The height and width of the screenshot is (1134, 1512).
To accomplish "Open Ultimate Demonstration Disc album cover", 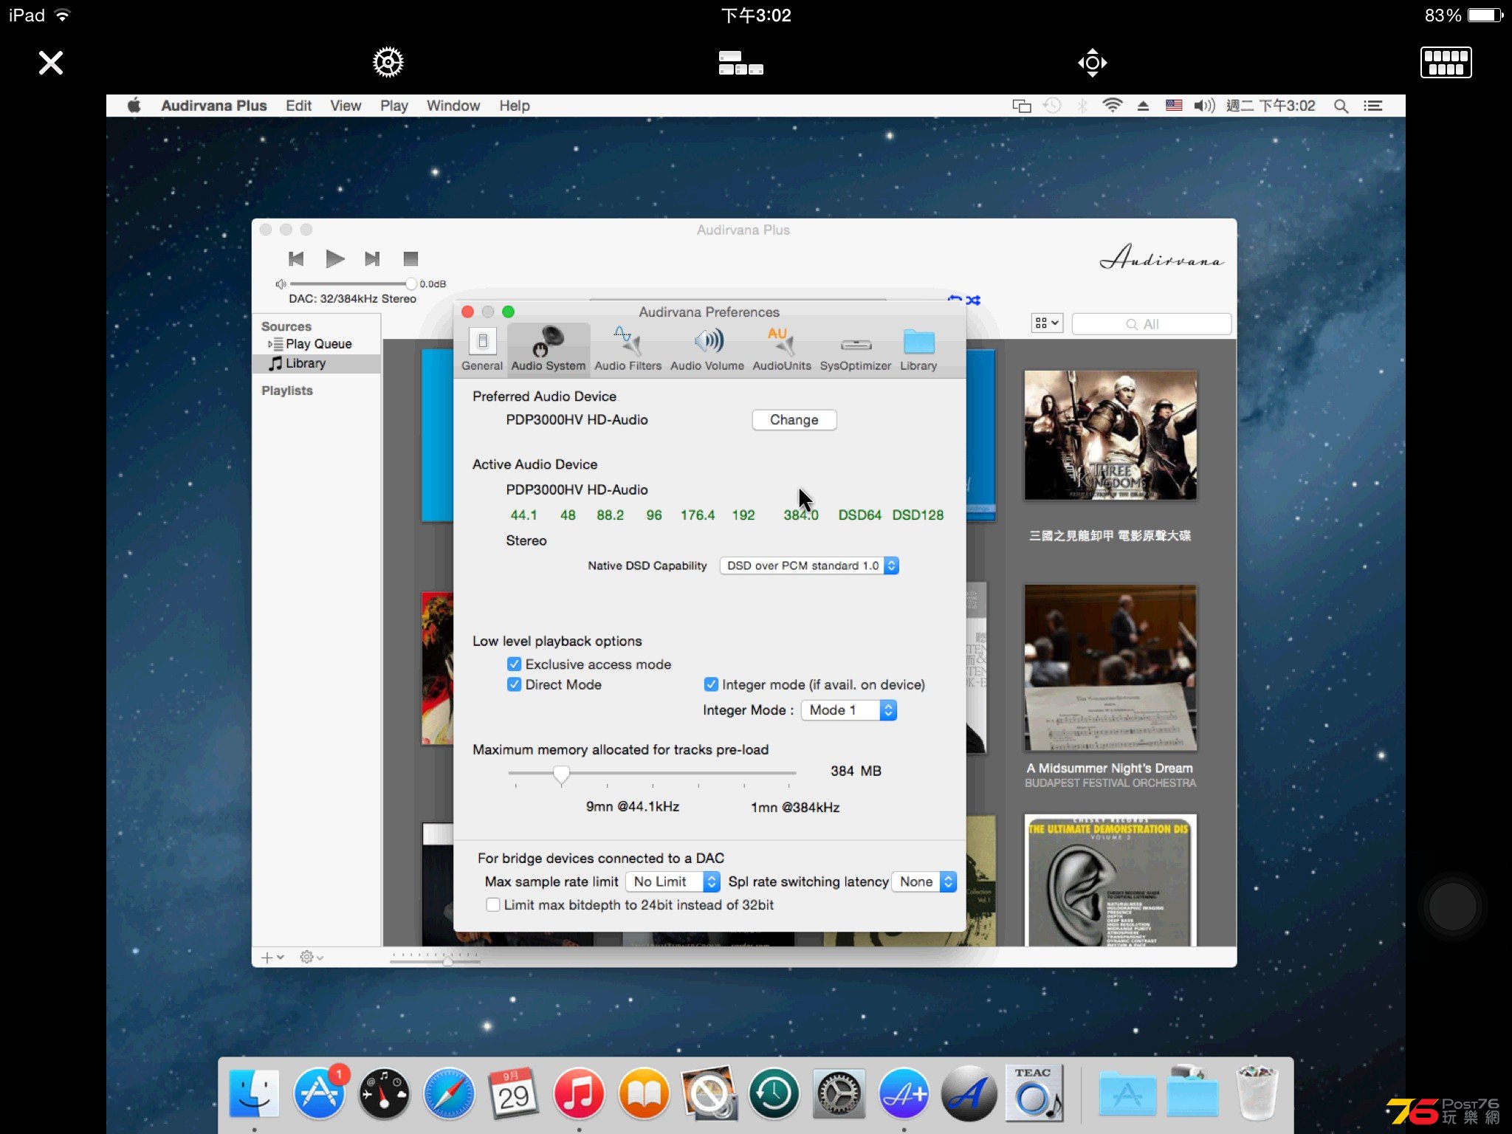I will click(1110, 881).
